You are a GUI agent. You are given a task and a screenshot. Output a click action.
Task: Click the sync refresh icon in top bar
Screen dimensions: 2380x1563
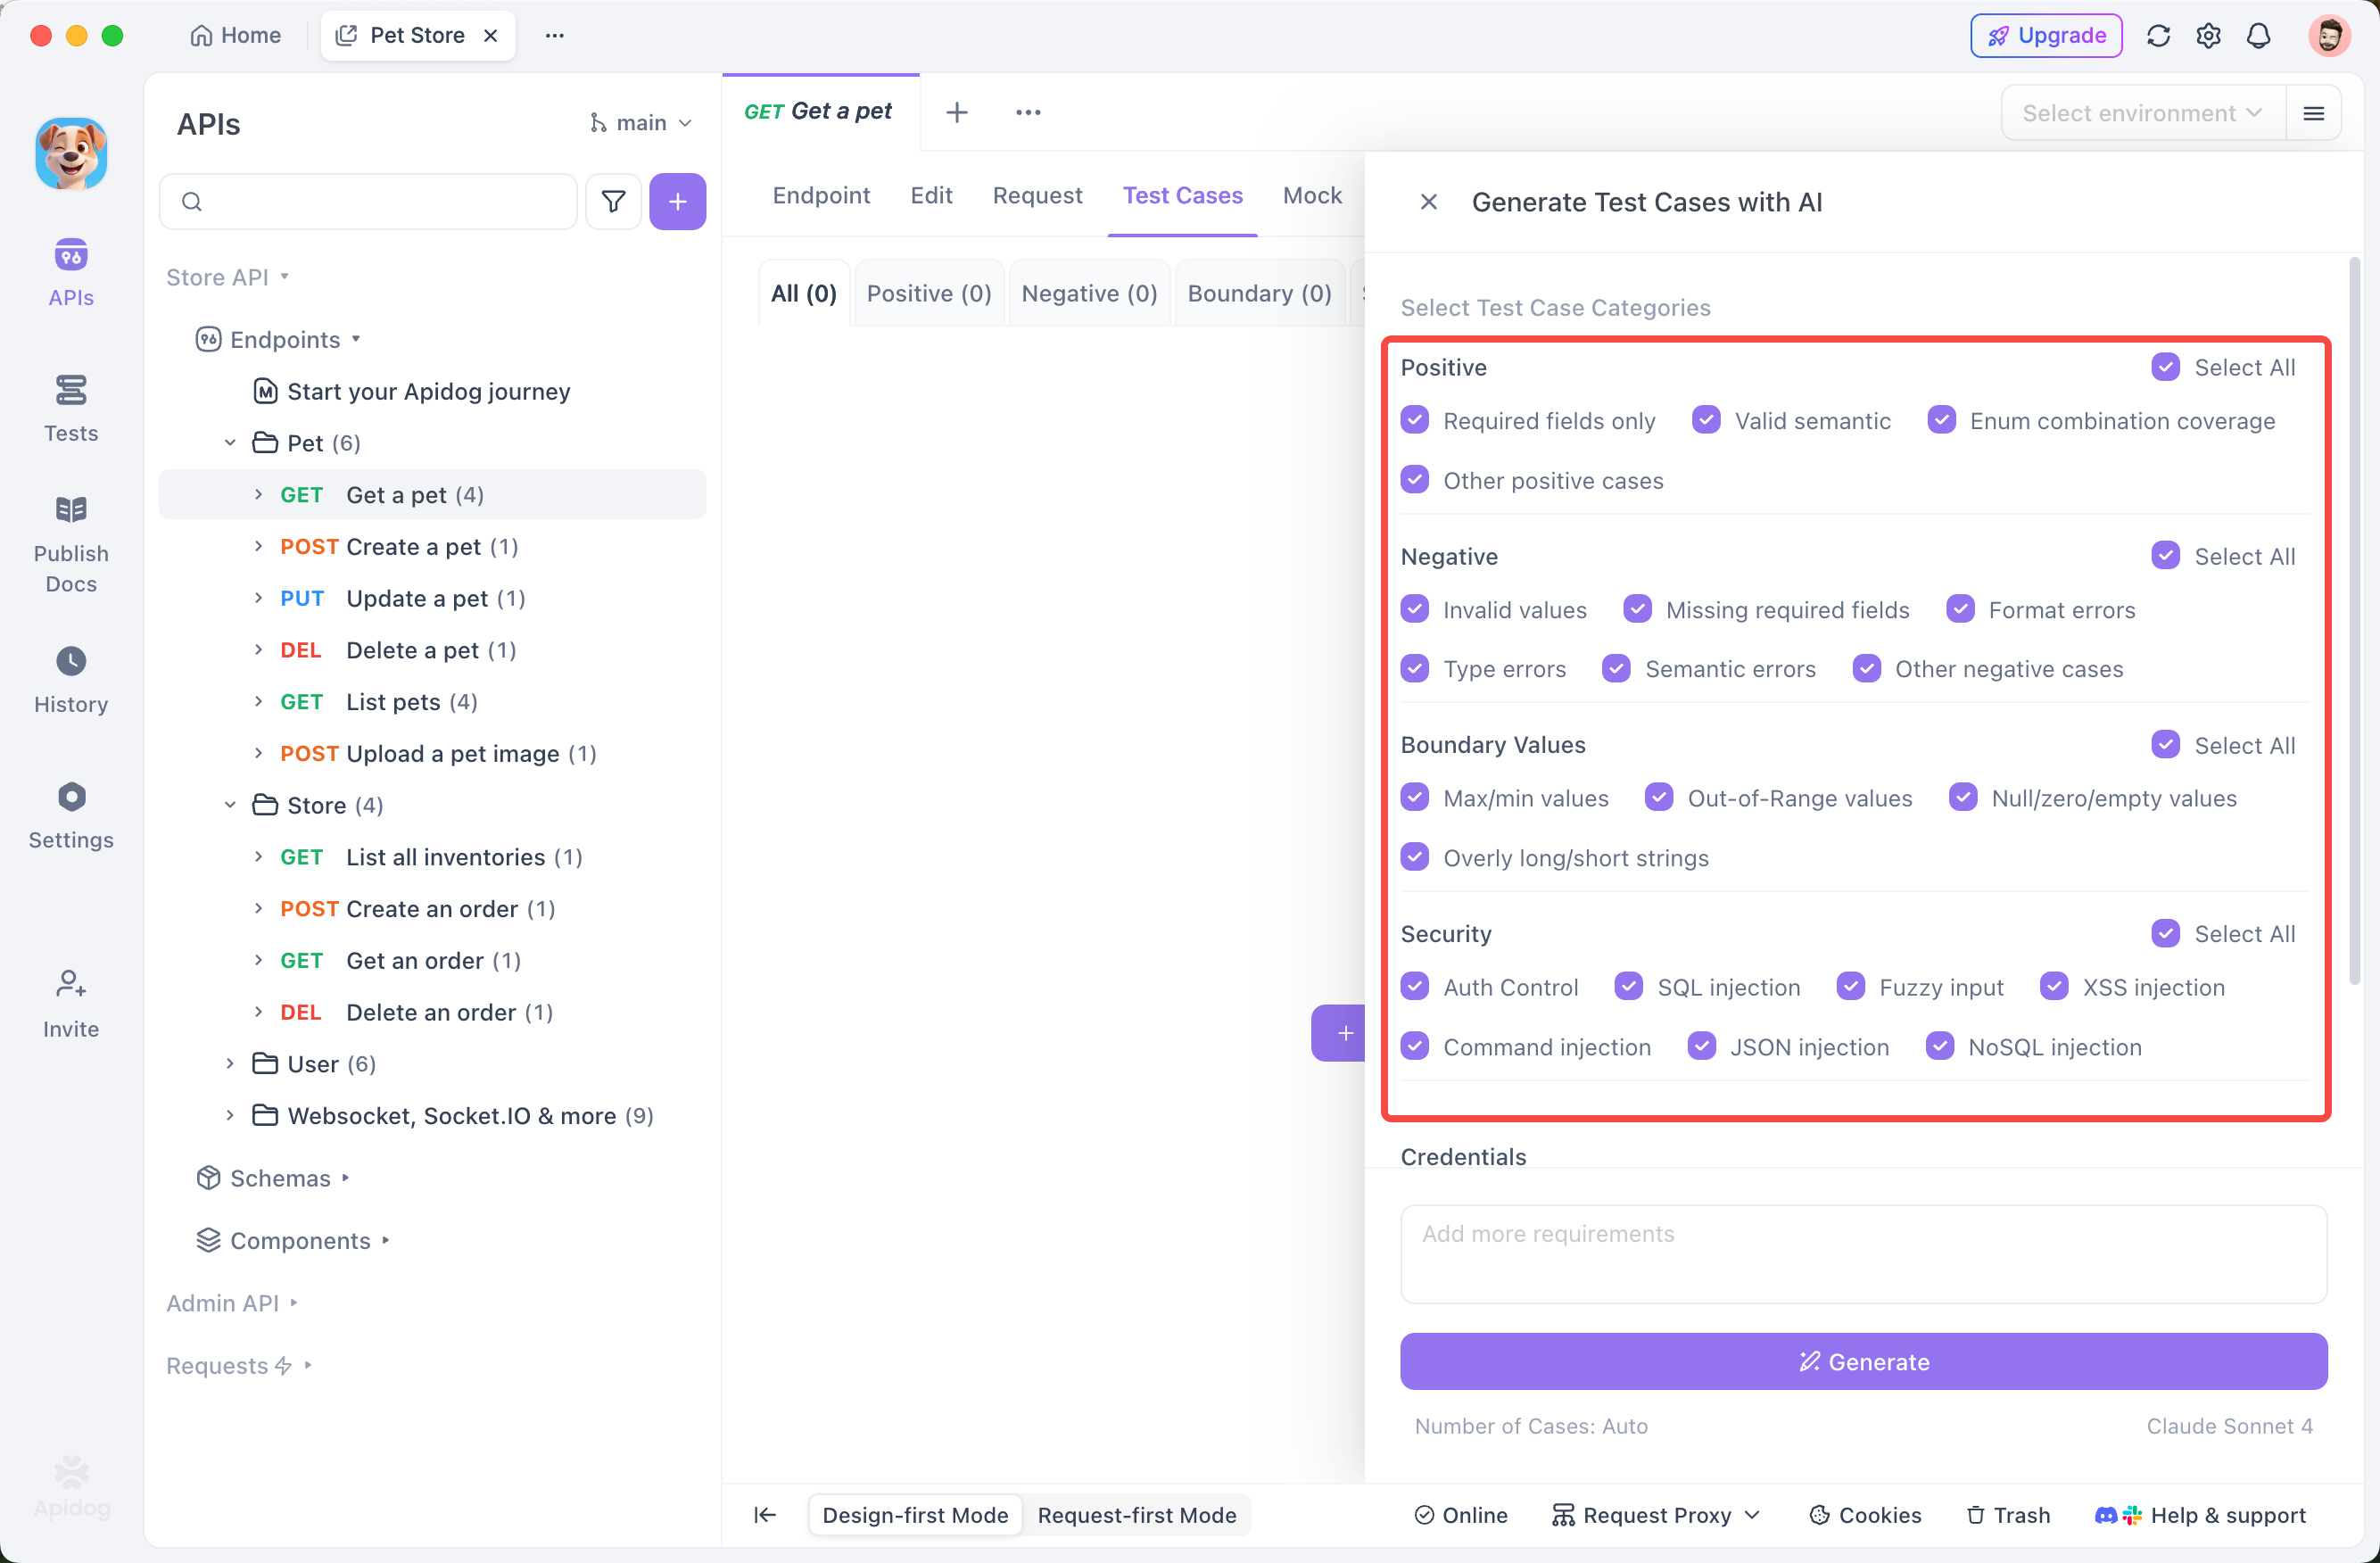click(x=2158, y=36)
